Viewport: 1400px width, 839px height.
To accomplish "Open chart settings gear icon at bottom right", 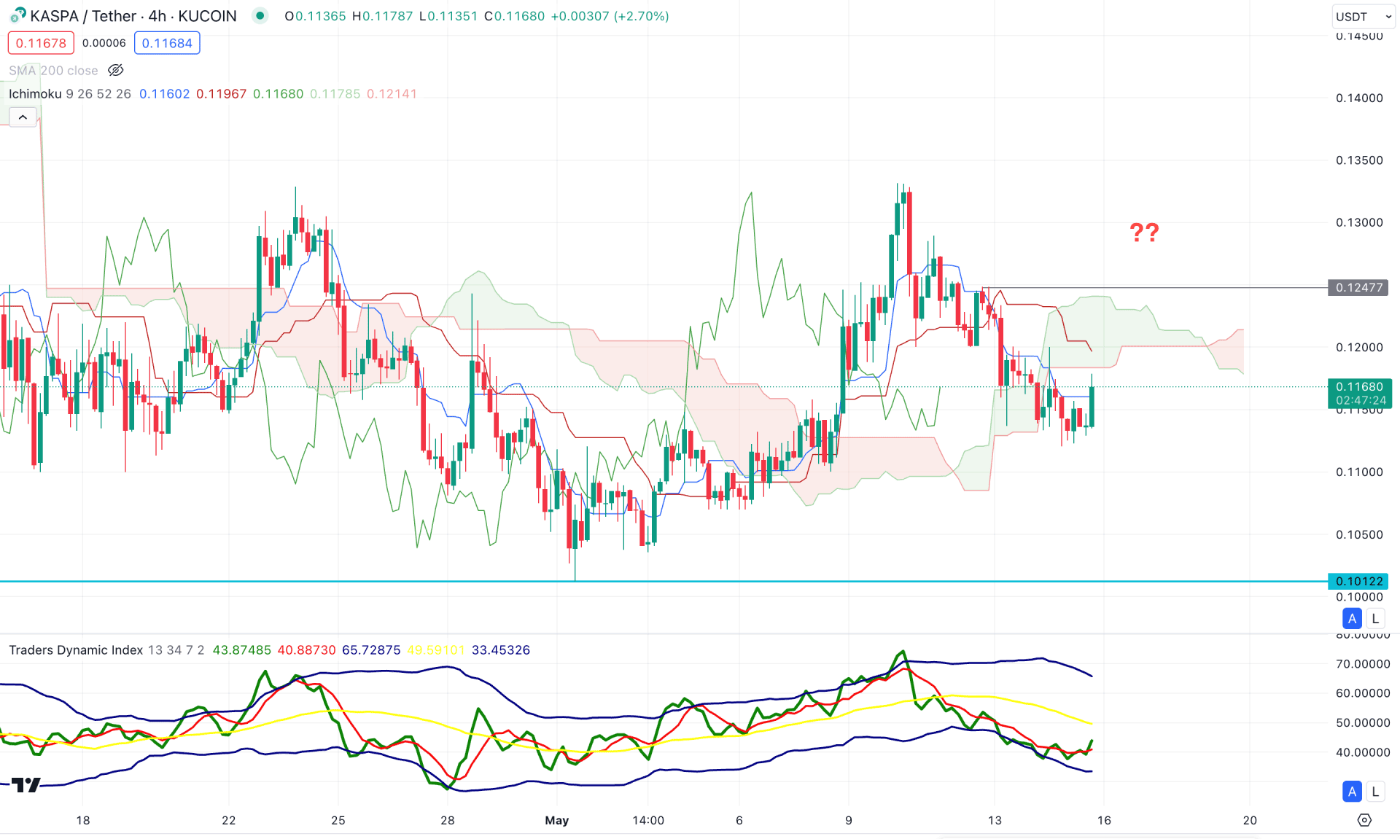I will coord(1364,820).
